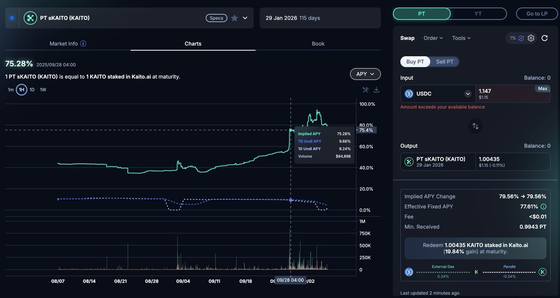Viewport: 560px width, 298px height.
Task: Switch to the YT token toggle
Action: (x=478, y=14)
